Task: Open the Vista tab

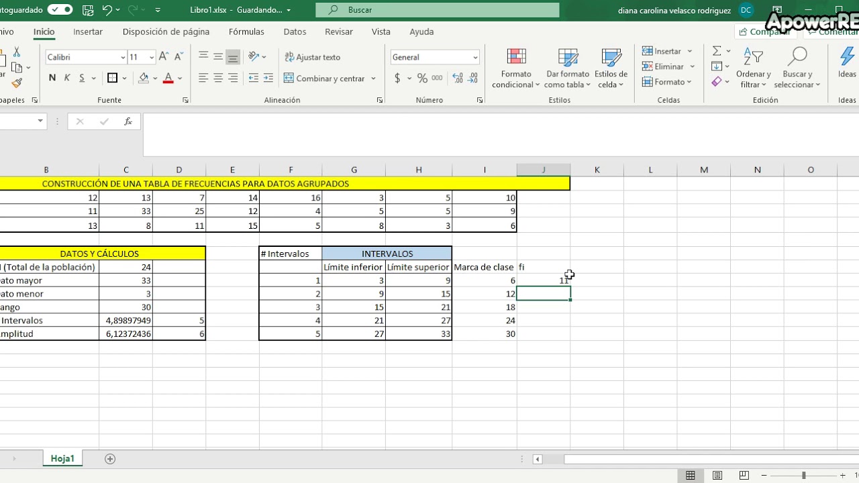Action: tap(381, 32)
